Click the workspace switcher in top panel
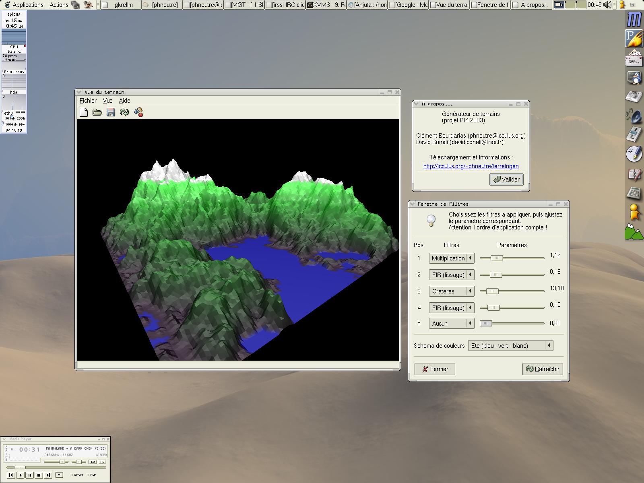 569,5
